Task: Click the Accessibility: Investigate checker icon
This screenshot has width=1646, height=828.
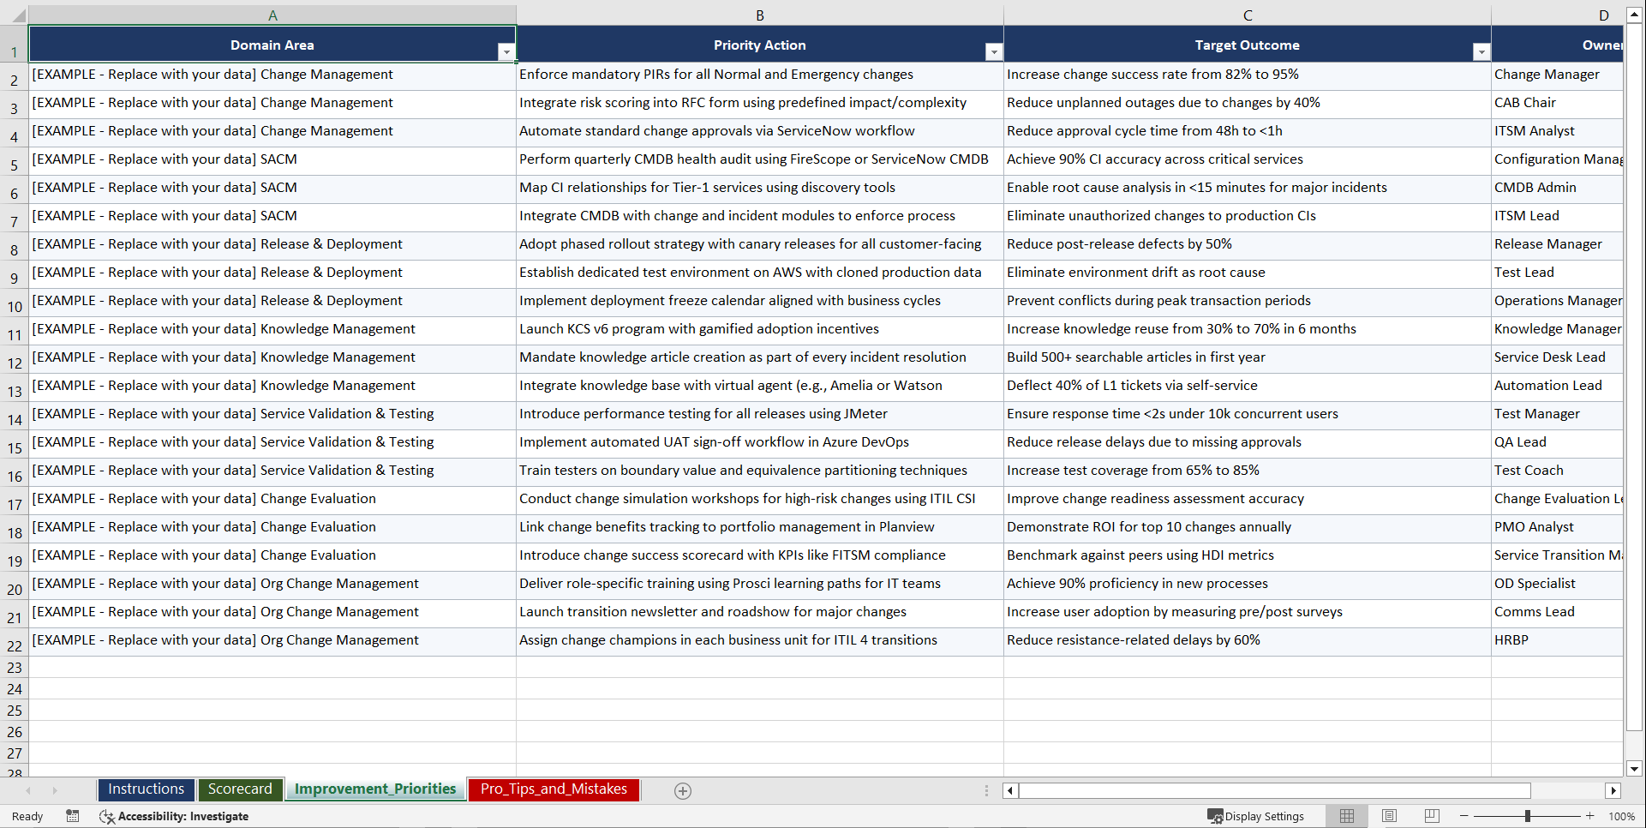Action: (107, 816)
